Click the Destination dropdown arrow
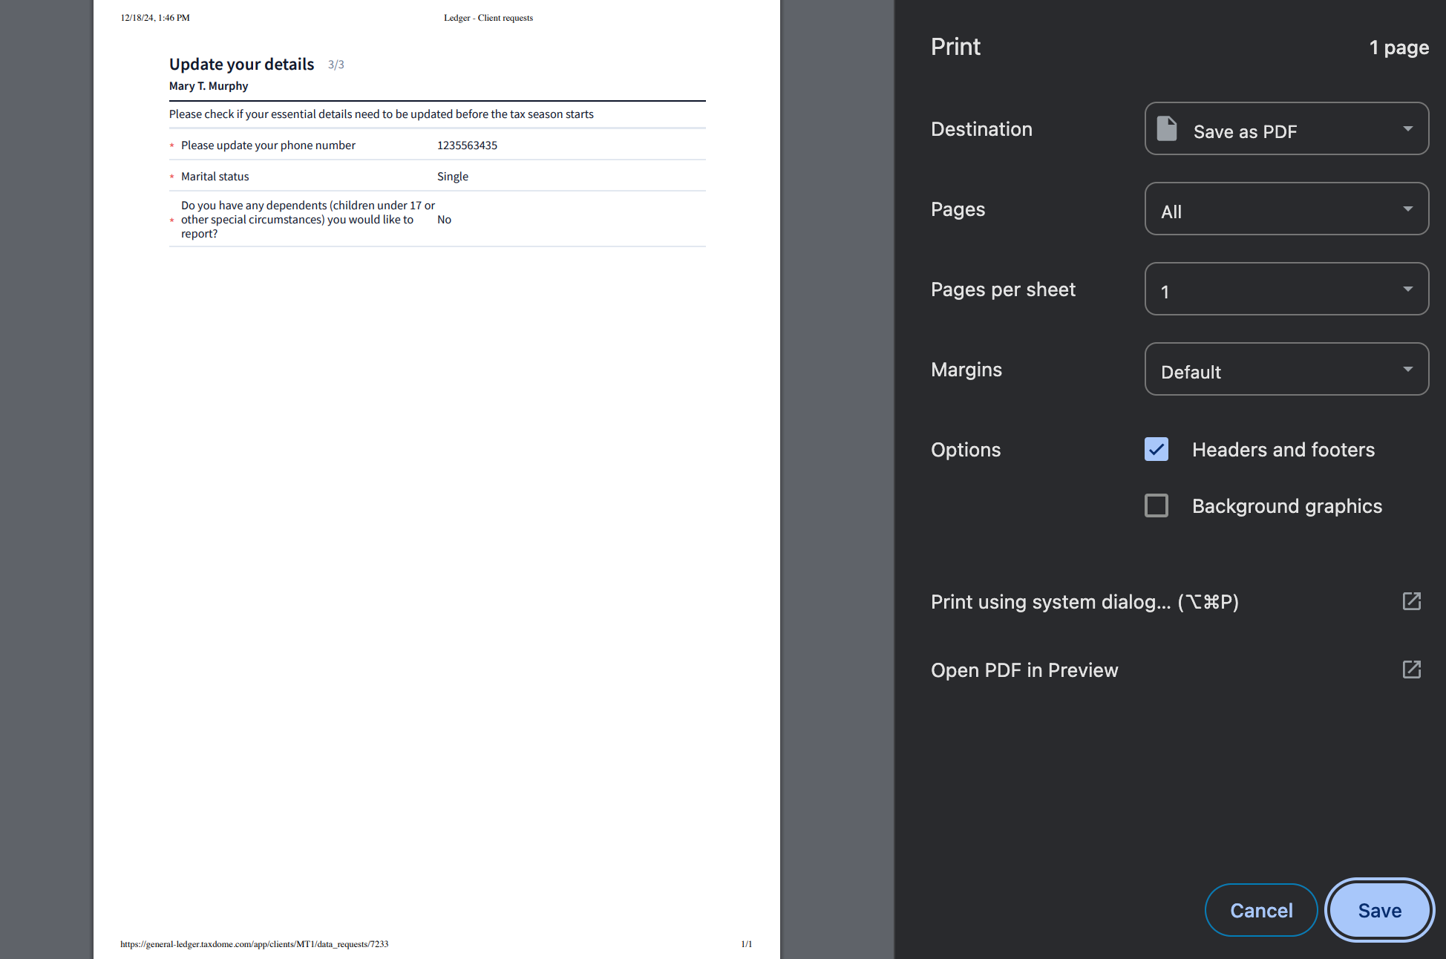This screenshot has width=1446, height=959. point(1407,129)
